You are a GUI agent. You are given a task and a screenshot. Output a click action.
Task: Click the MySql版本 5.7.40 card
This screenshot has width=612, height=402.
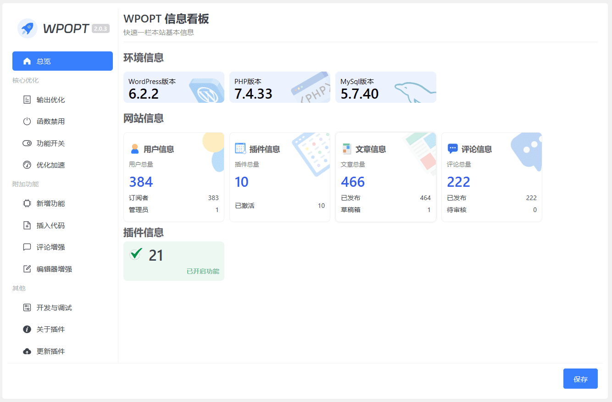coord(386,87)
